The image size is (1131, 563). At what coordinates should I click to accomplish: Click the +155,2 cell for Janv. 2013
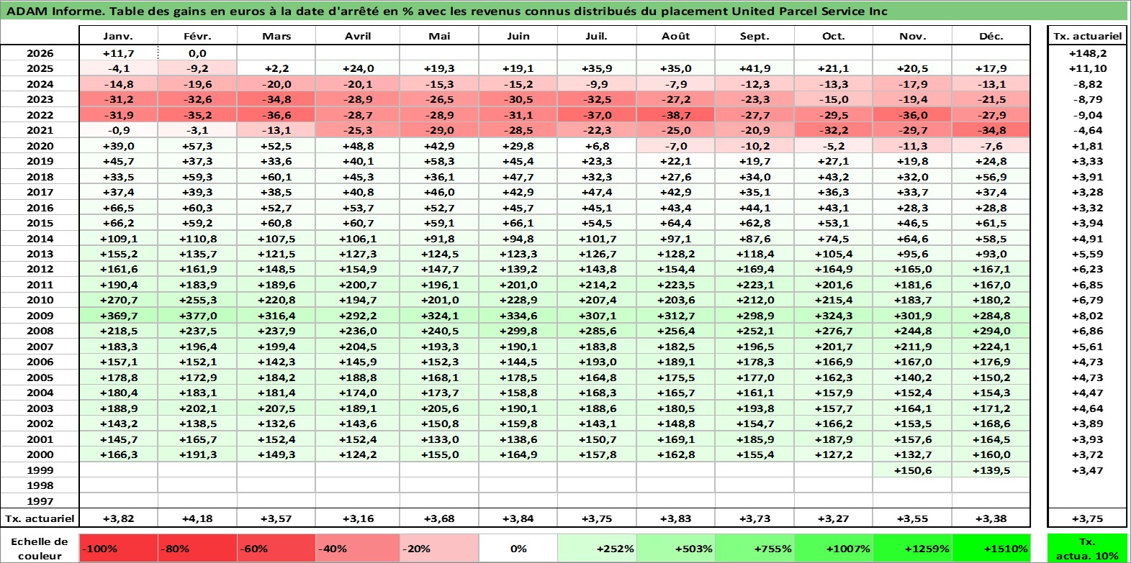pyautogui.click(x=118, y=254)
